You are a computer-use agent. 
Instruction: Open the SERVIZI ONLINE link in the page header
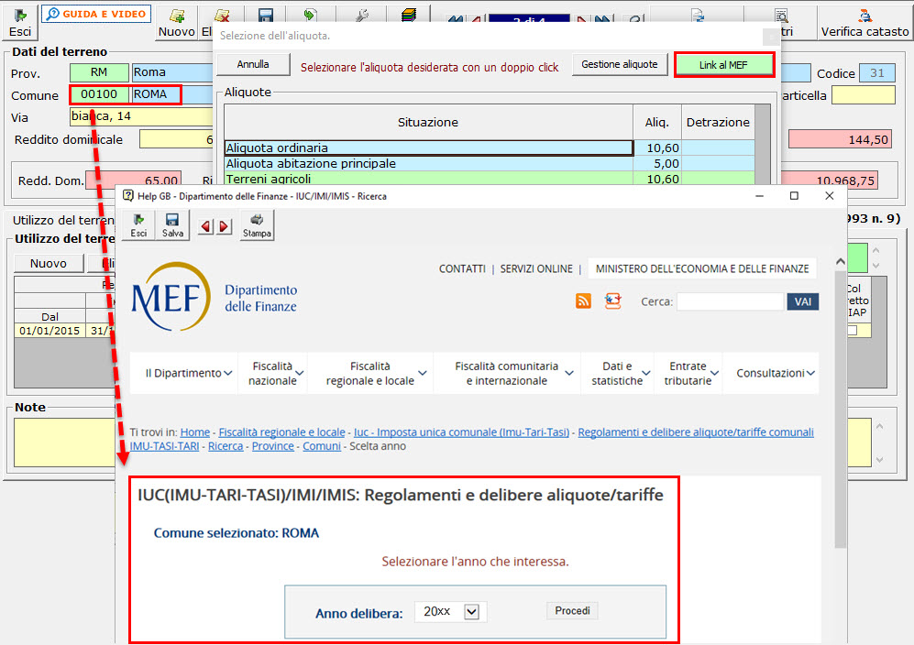coord(536,268)
